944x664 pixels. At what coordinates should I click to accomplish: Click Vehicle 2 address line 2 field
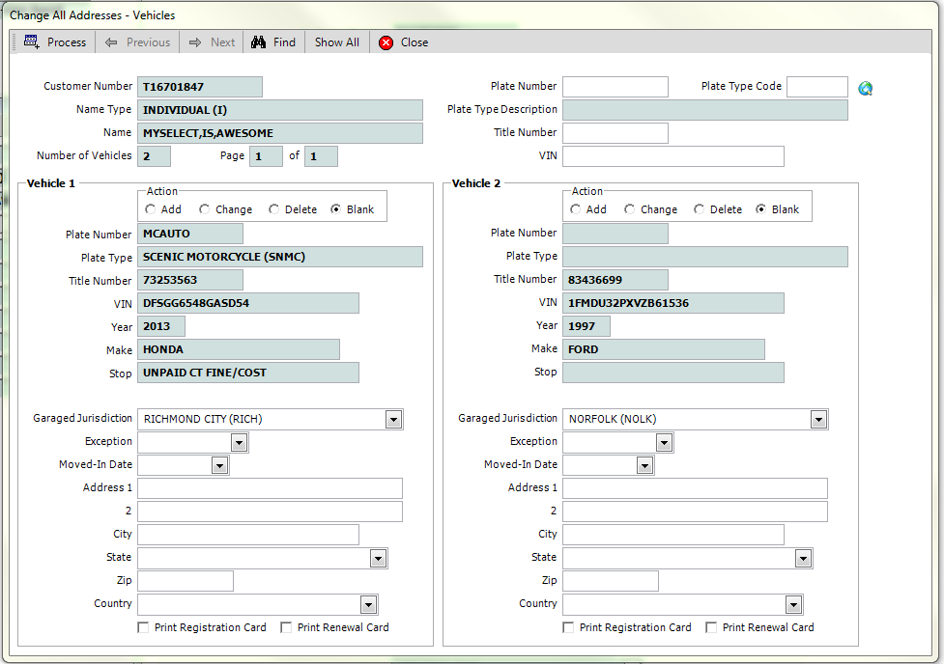click(695, 512)
